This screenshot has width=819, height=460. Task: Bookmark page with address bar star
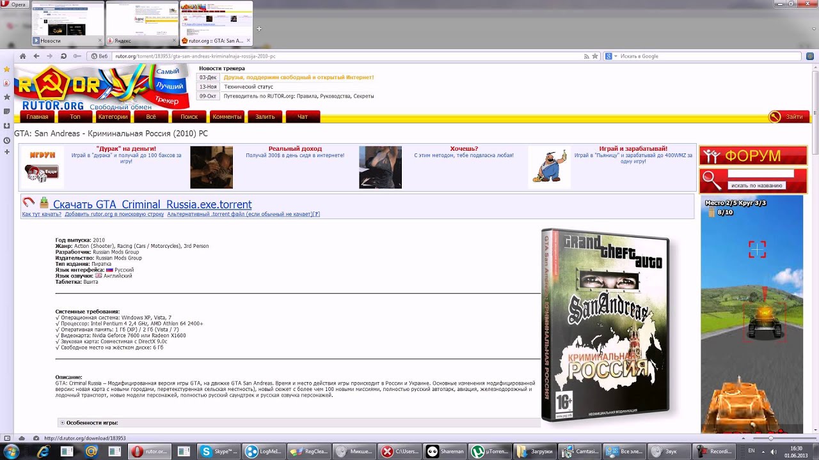[x=595, y=56]
